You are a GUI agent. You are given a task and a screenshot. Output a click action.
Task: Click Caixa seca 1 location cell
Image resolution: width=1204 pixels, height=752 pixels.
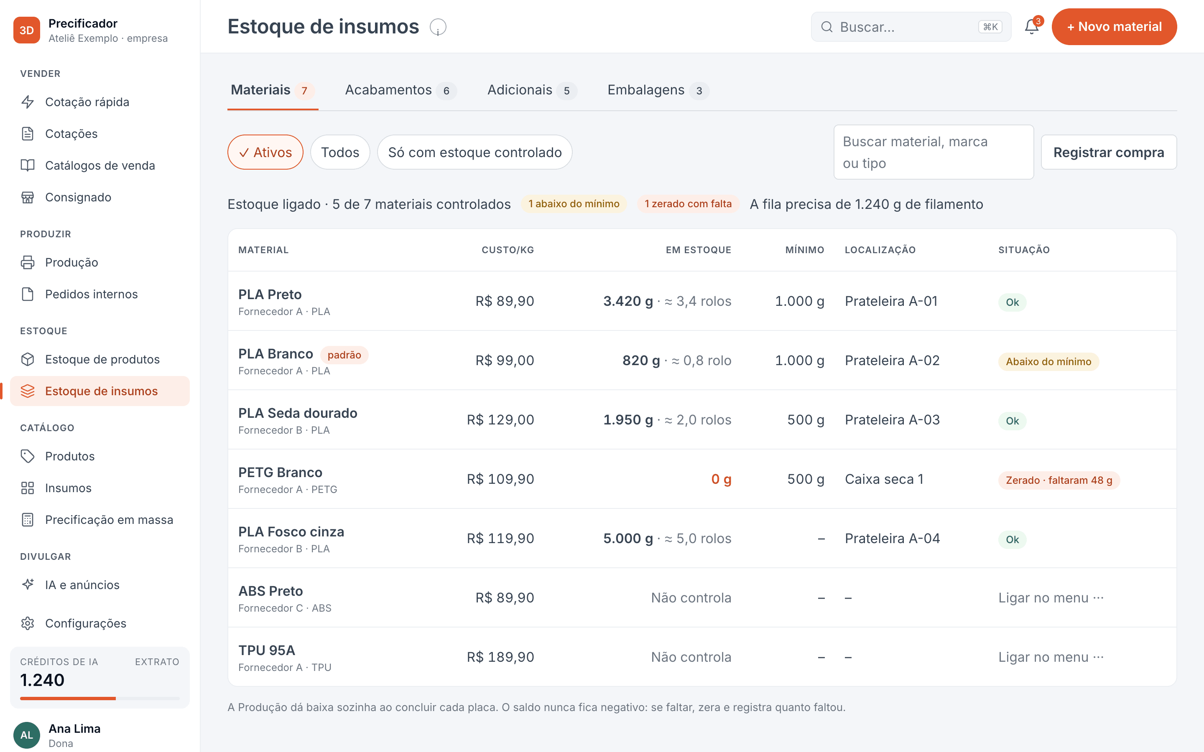click(884, 479)
